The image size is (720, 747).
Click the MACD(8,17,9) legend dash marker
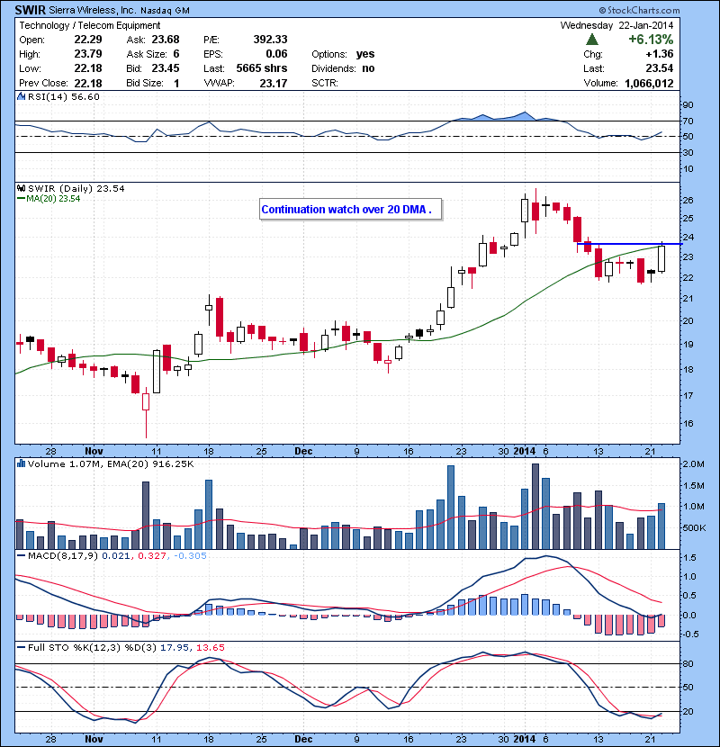(21, 555)
